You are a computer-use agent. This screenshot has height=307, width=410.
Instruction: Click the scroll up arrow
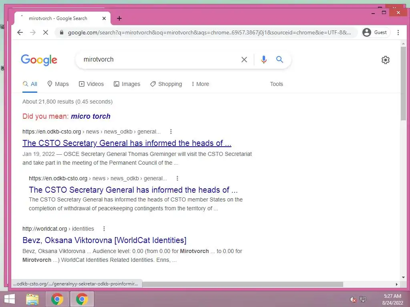coord(404,43)
